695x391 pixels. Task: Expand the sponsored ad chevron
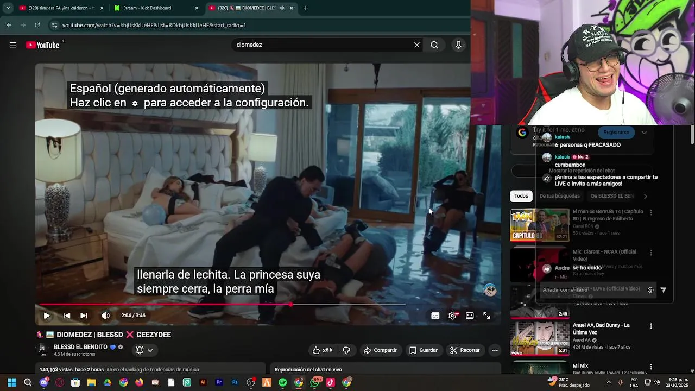644,133
